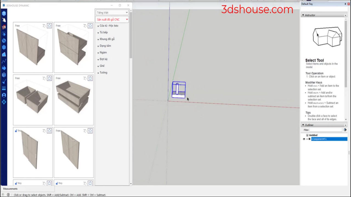Select the Untitled model in Outliner

[313, 135]
